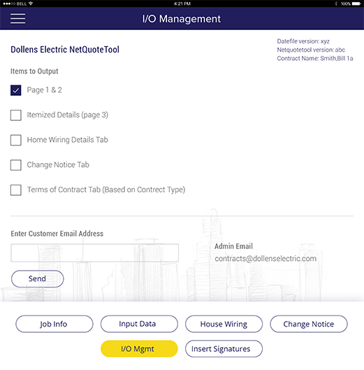Select the I/O Mgmt tab
This screenshot has width=364, height=370.
tap(139, 349)
